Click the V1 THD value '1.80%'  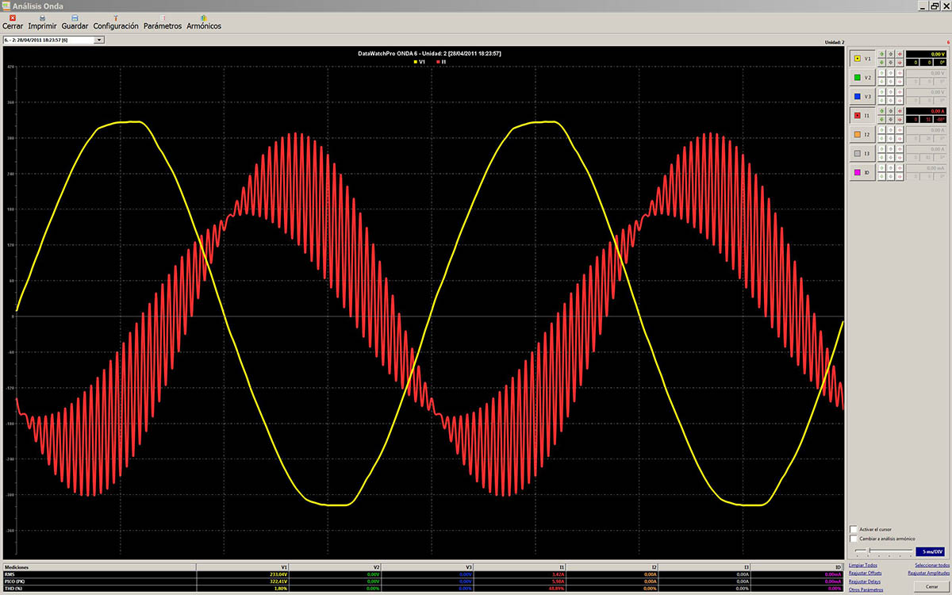279,589
